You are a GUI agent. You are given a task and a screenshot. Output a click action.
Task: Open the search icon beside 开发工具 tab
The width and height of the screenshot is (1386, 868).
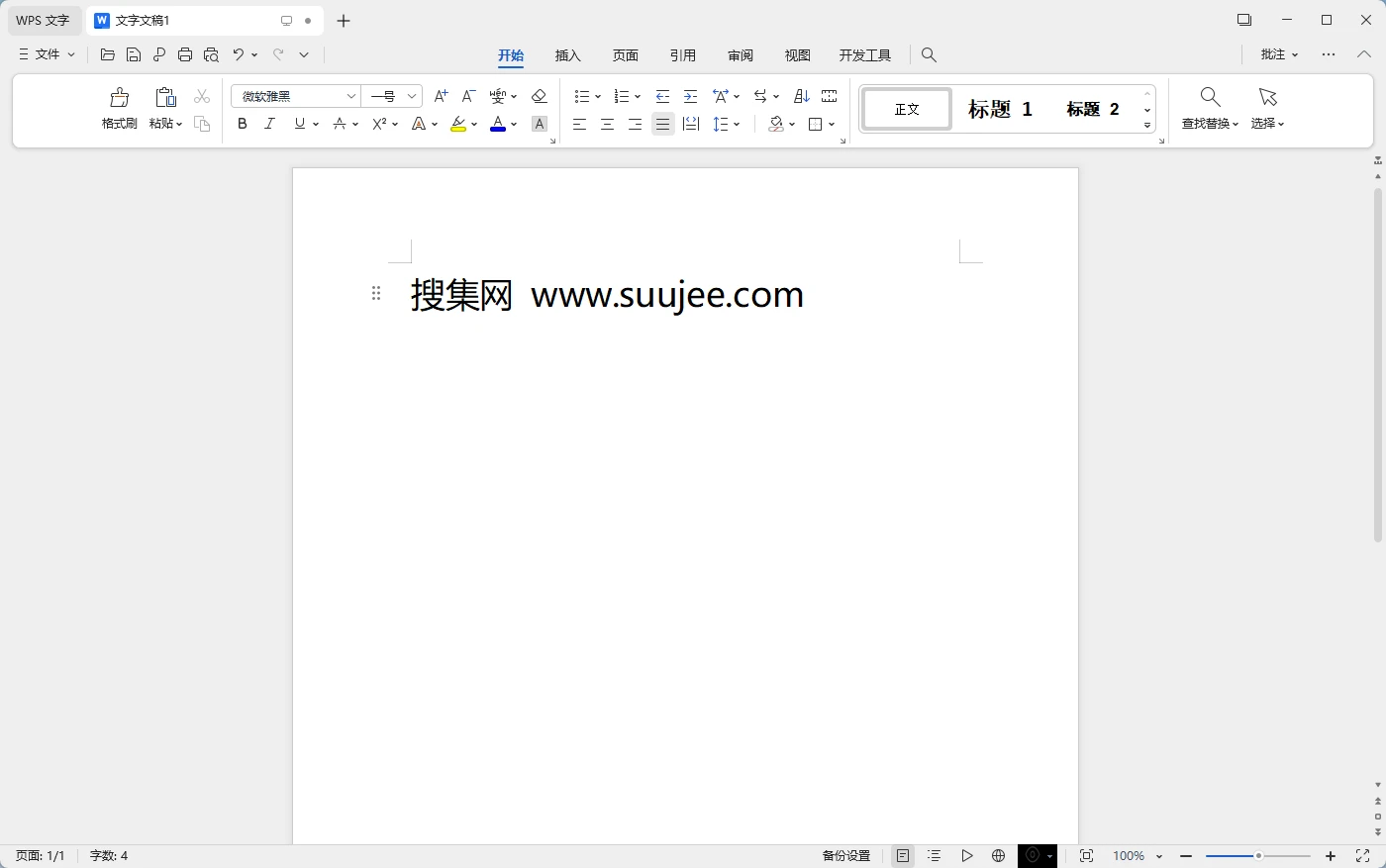[929, 54]
